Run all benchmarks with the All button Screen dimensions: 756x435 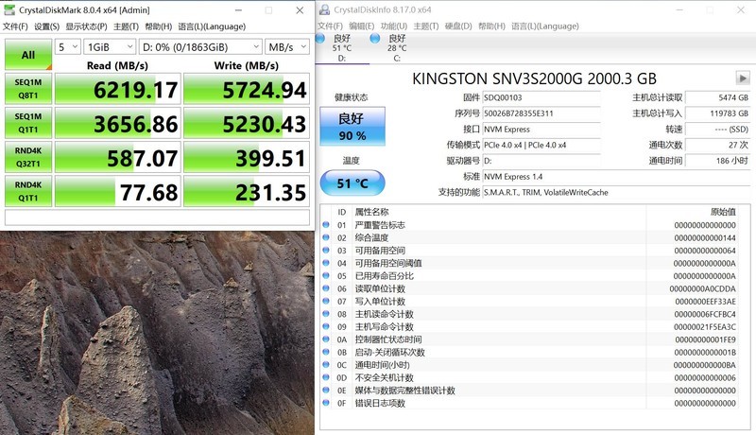pyautogui.click(x=28, y=55)
